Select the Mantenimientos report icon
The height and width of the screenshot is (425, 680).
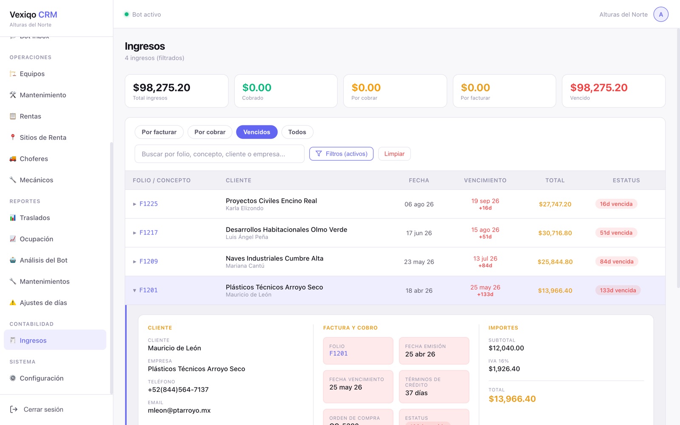click(x=13, y=282)
